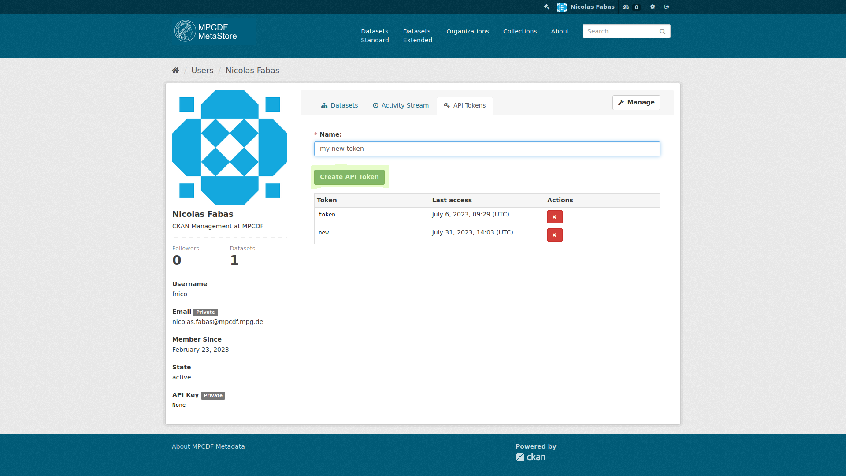
Task: Click the Manage button
Action: [636, 103]
